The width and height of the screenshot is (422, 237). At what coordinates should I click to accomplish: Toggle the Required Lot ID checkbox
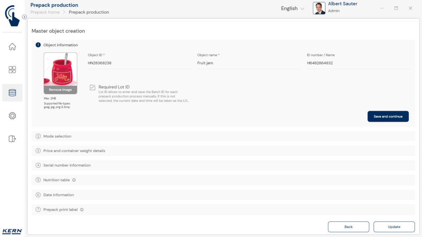tap(92, 87)
